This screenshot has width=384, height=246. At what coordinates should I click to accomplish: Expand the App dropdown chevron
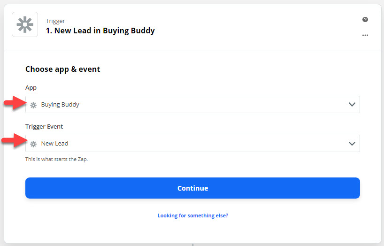pyautogui.click(x=352, y=105)
